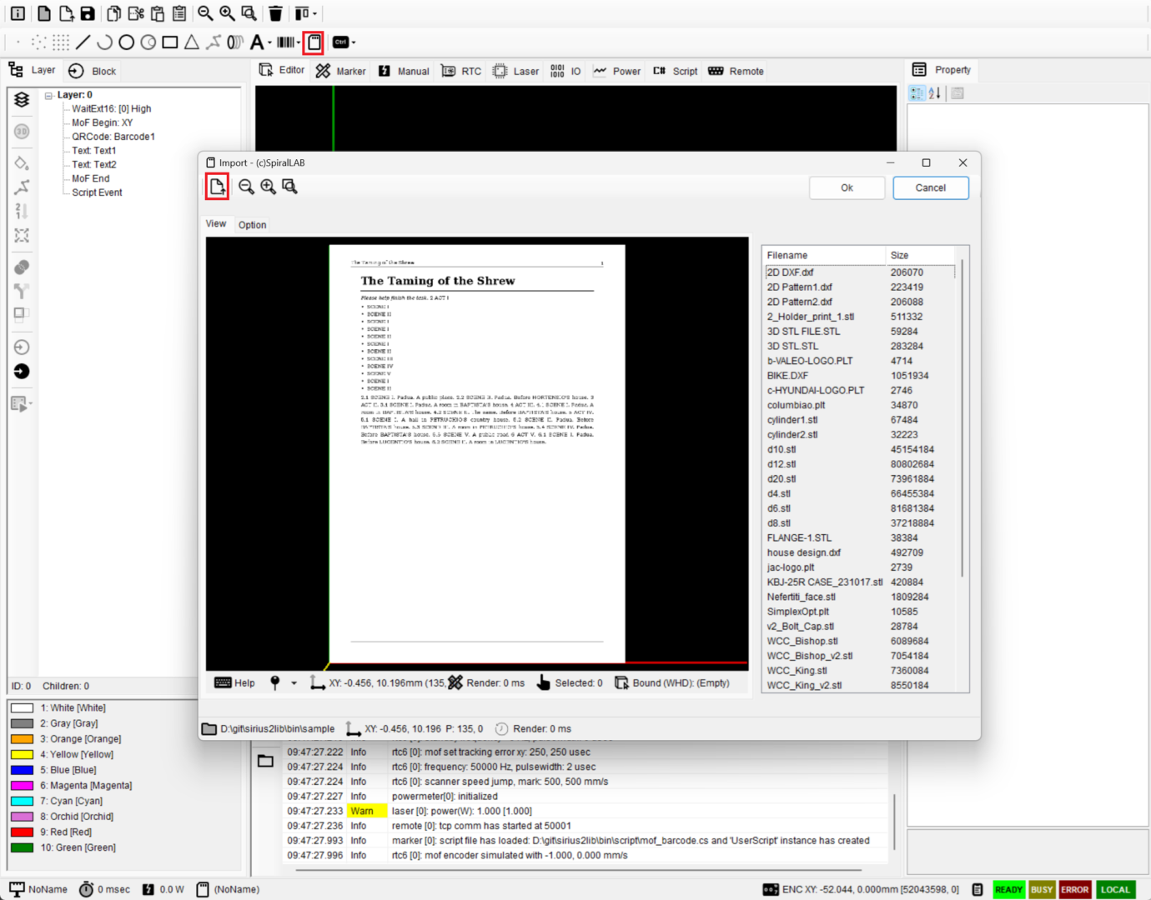Select the WaitExt16: [0] High tree item
This screenshot has width=1151, height=900.
[112, 108]
